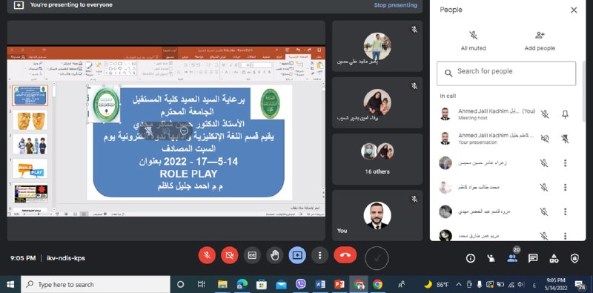The height and width of the screenshot is (293, 593).
Task: Switch to PowerPoint on the taskbar
Action: [x=339, y=284]
